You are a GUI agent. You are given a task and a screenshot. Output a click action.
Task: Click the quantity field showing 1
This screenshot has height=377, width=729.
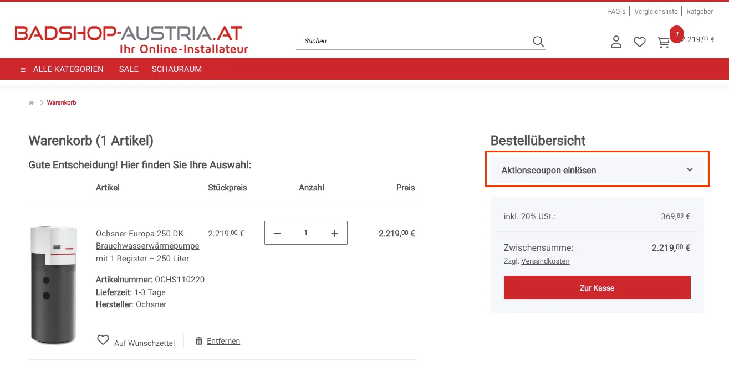(x=305, y=233)
